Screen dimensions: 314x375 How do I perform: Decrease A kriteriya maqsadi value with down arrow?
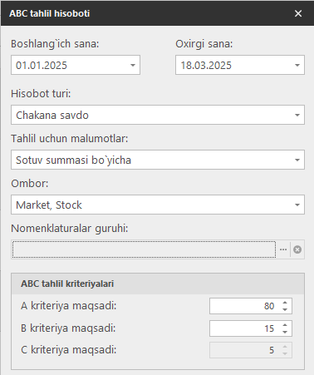coord(285,309)
